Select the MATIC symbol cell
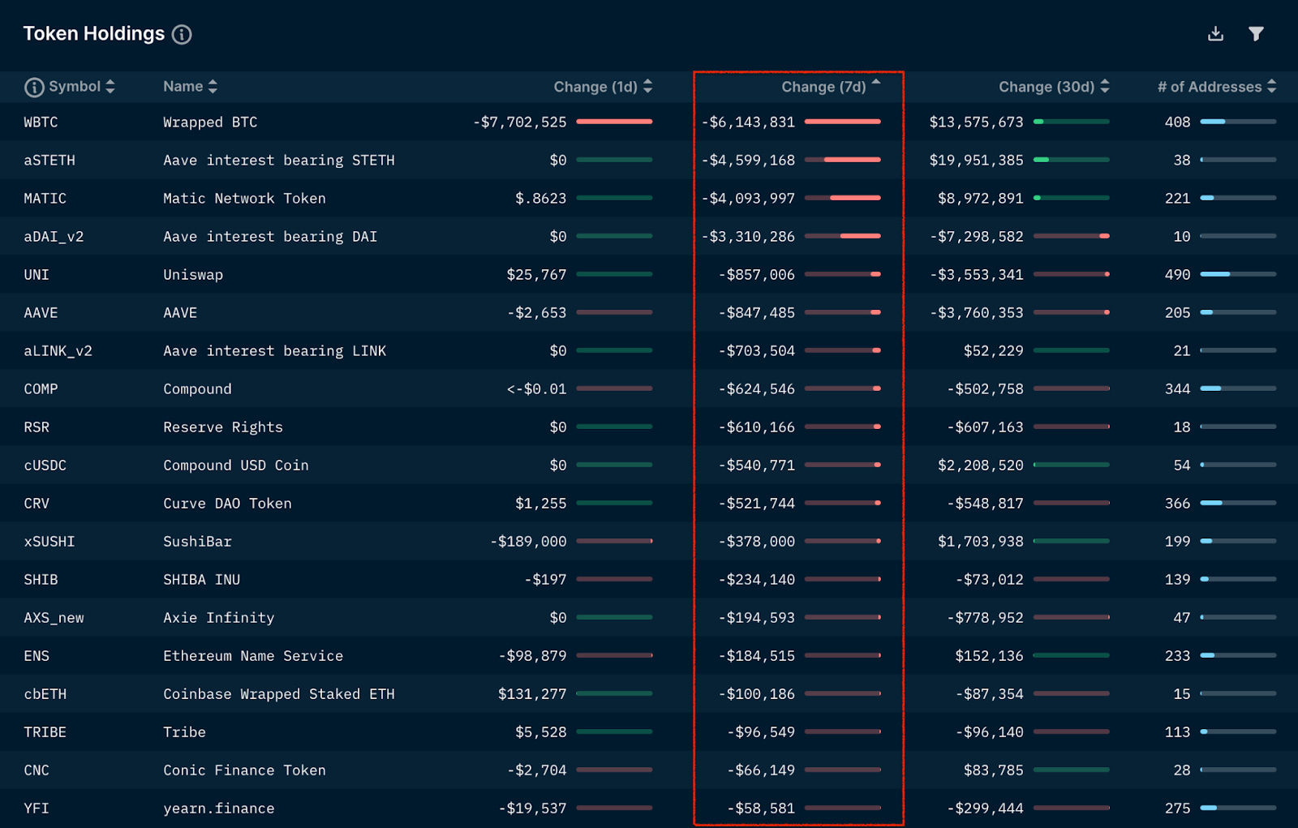The image size is (1298, 828). (45, 198)
